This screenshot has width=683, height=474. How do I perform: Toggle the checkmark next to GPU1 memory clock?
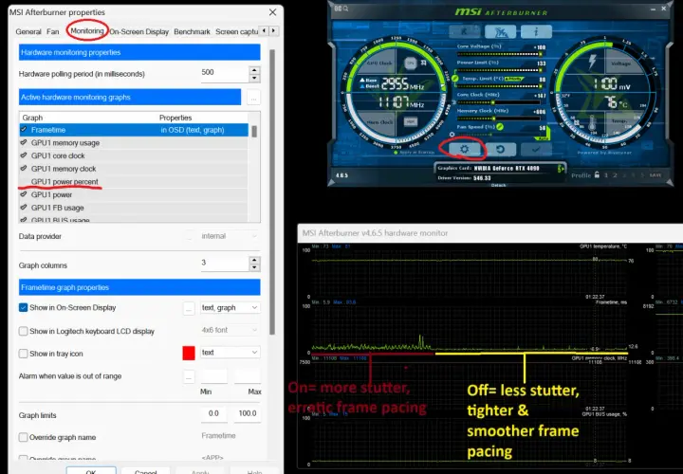pos(24,169)
